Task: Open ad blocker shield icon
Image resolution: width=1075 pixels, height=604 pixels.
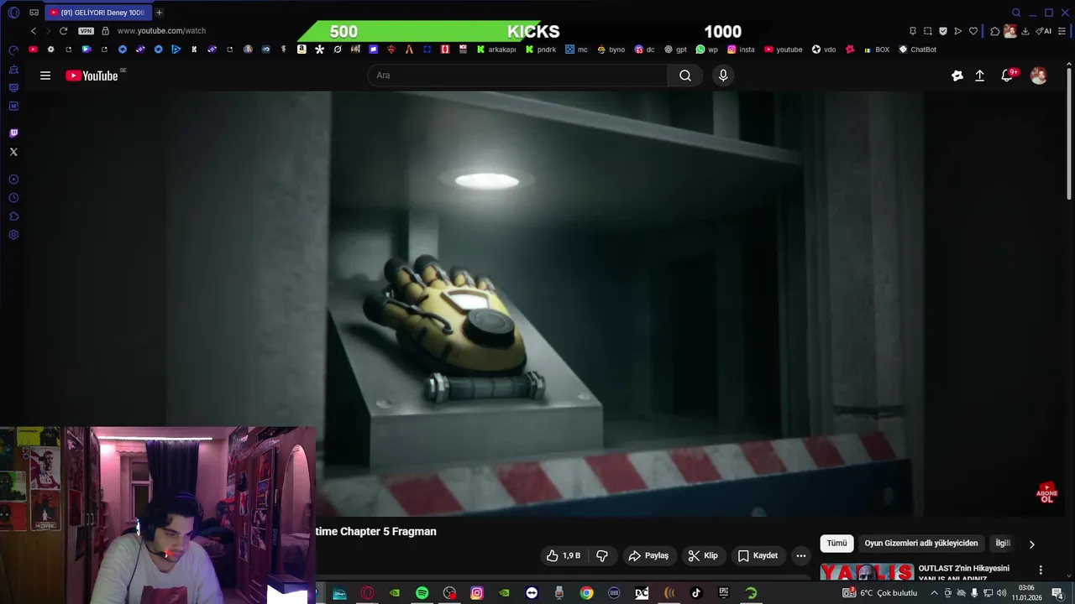Action: [943, 31]
